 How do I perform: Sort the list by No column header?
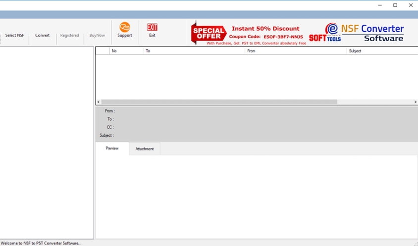(126, 51)
